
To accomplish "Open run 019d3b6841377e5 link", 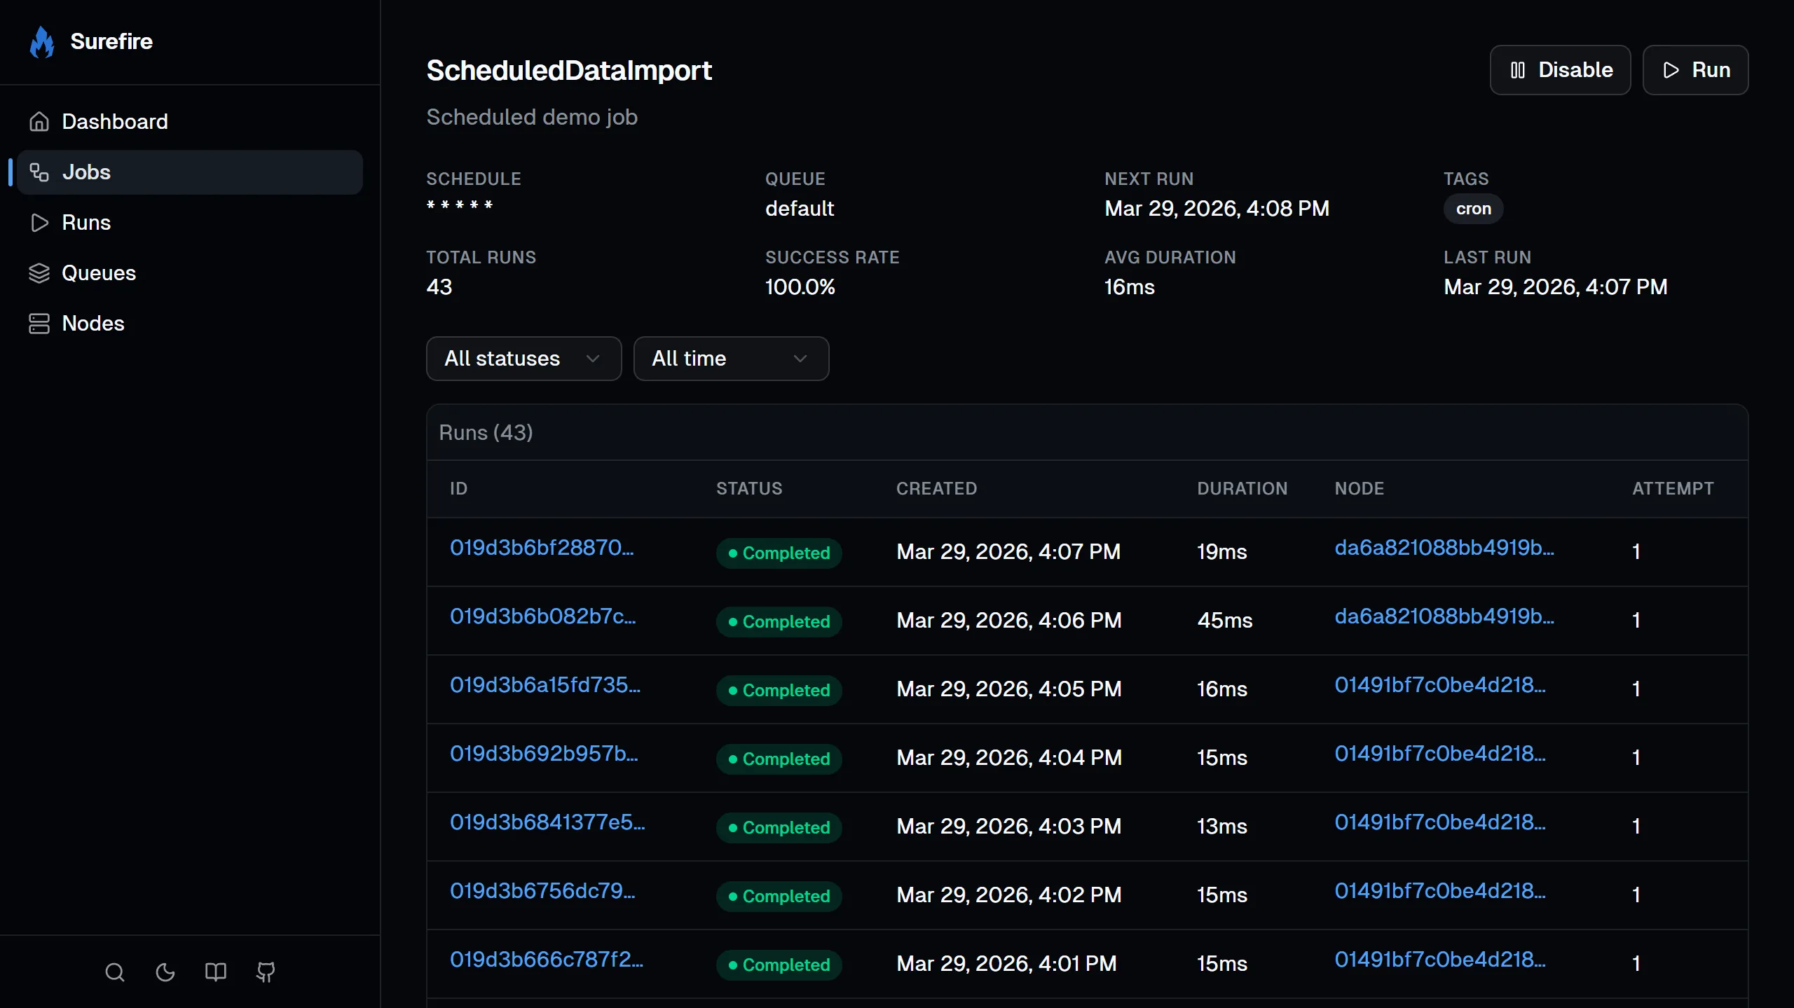I will pyautogui.click(x=547, y=822).
